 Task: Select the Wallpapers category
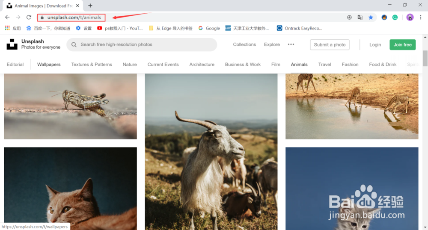[49, 65]
